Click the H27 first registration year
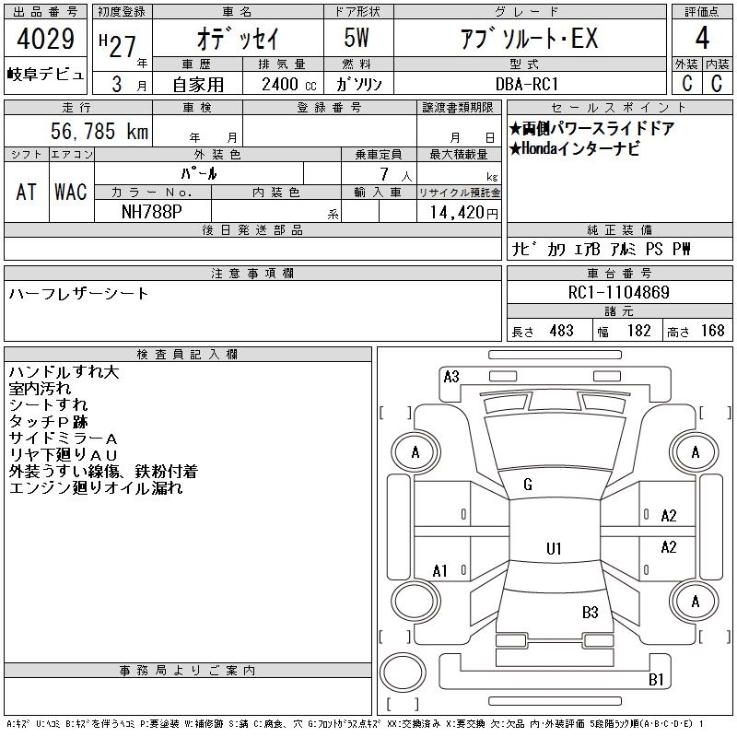737x737 pixels. [118, 45]
